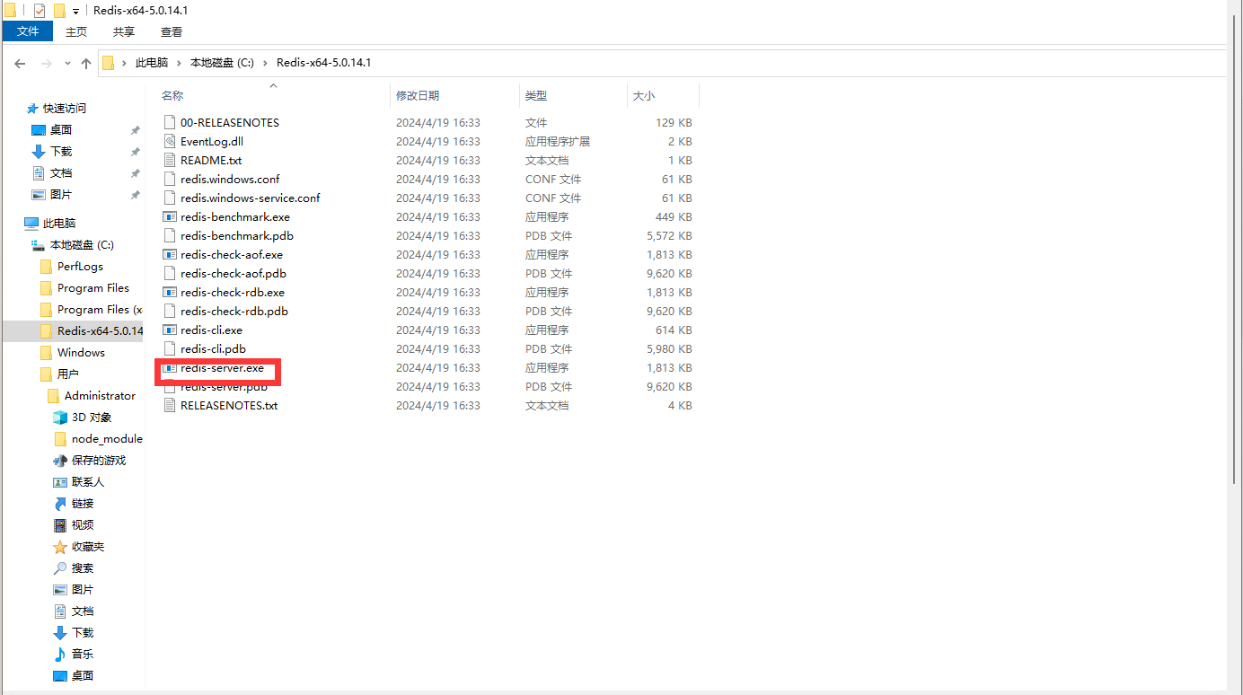
Task: Select the redis-cli.exe file icon
Action: click(x=170, y=330)
